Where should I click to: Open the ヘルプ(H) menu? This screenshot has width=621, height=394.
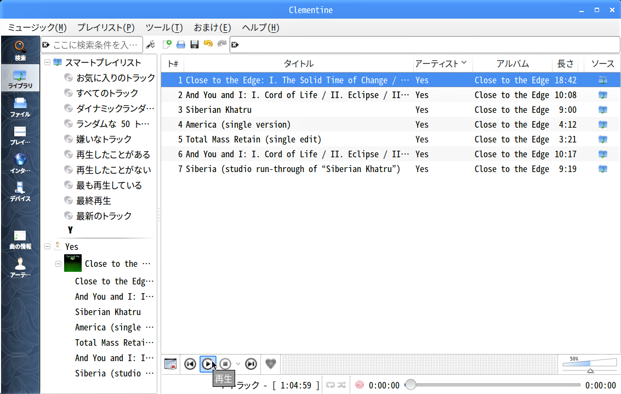pyautogui.click(x=260, y=28)
